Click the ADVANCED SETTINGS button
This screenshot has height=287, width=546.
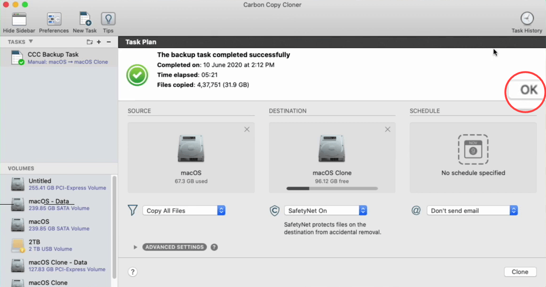coord(174,247)
